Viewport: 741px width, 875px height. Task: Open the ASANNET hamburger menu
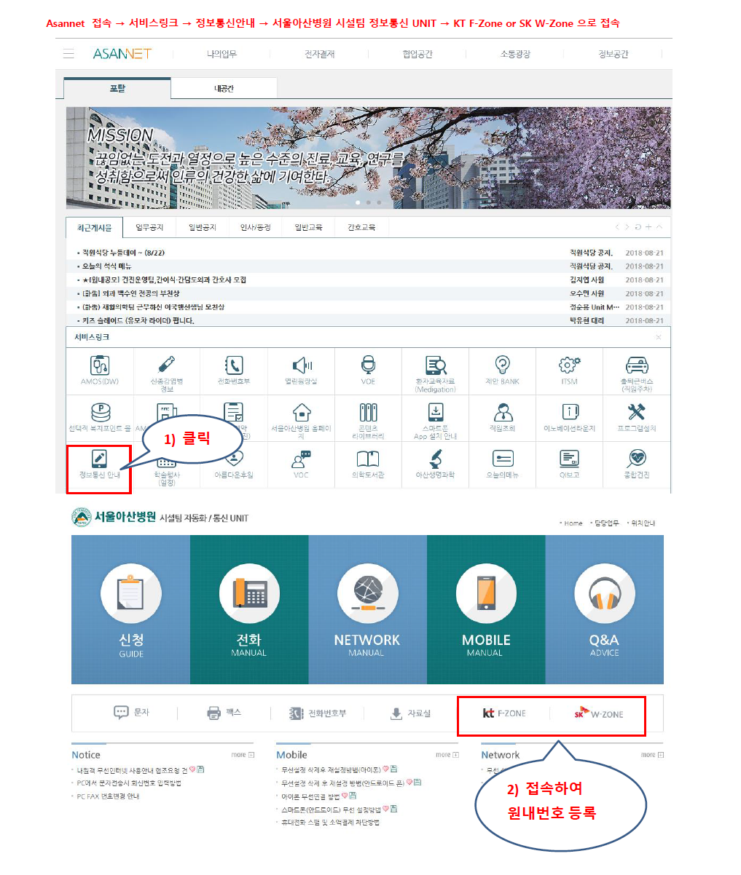point(68,54)
